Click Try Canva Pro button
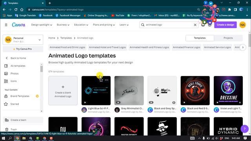251x141 pixels. (x=23, y=49)
